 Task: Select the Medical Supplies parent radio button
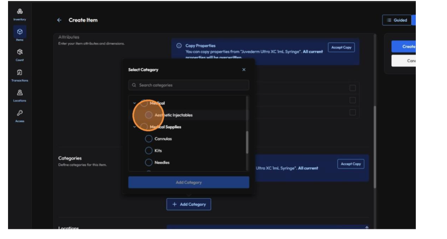click(x=144, y=127)
